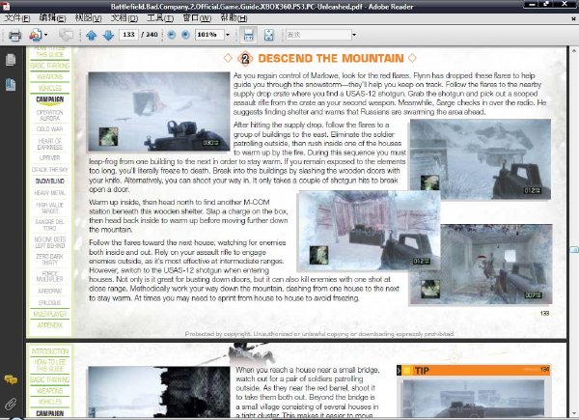Click the CRACK THE SKY sidebar entry
This screenshot has height=420, width=579.
tap(50, 170)
